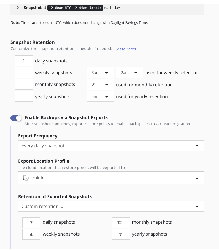
Task: Click exported yearly snapshots field showing 7
Action: pos(121,234)
